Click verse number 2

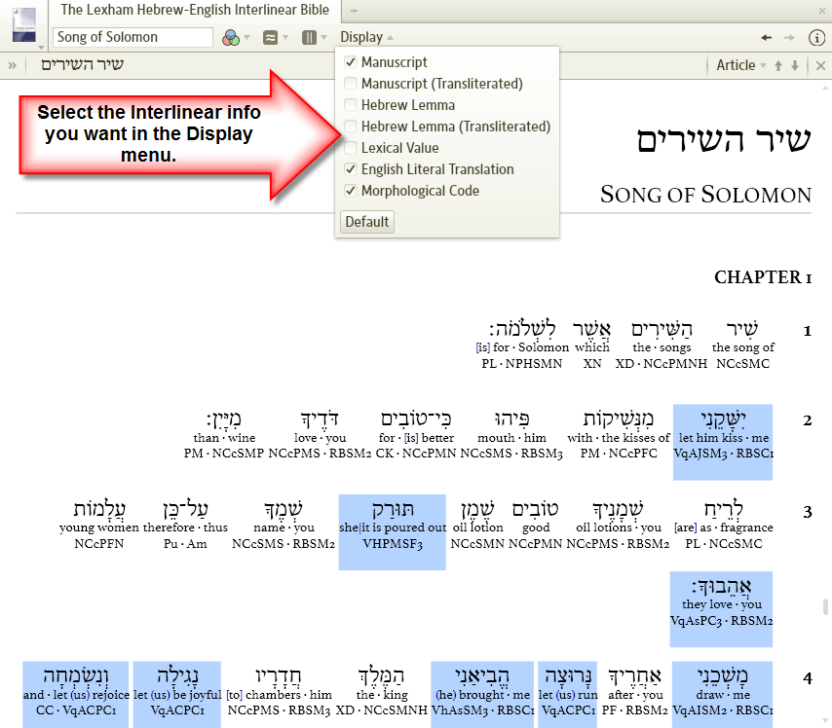click(807, 421)
